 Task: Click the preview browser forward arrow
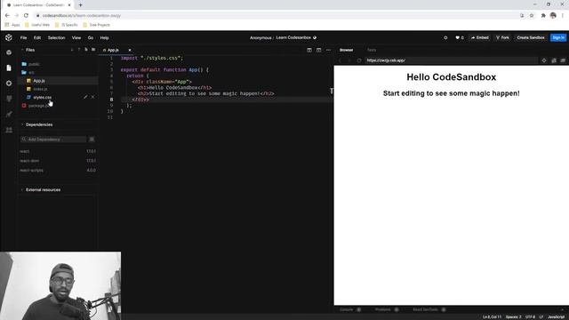[349, 60]
